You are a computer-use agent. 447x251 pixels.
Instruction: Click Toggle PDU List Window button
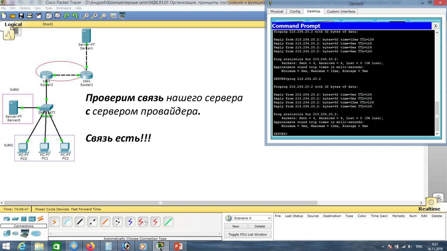click(248, 234)
